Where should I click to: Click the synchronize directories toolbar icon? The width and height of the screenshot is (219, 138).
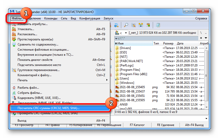pyautogui.click(x=141, y=25)
